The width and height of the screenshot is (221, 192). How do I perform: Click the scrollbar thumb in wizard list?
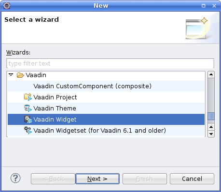(211, 116)
